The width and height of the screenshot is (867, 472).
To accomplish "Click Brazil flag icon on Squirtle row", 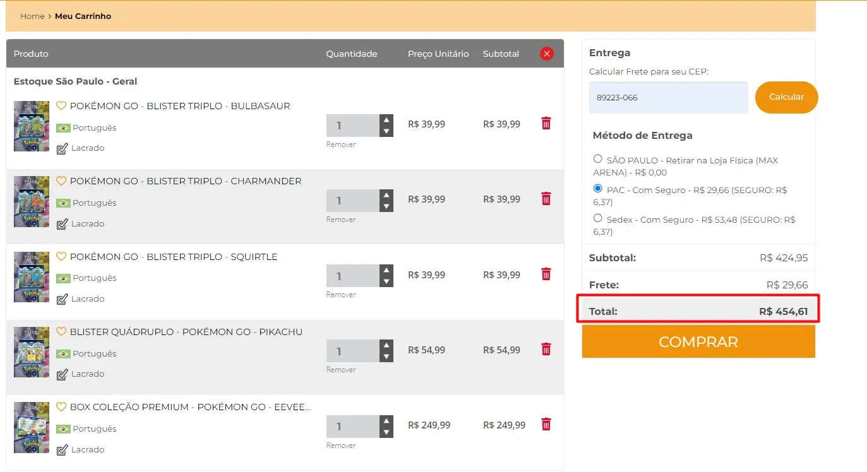I will click(63, 278).
